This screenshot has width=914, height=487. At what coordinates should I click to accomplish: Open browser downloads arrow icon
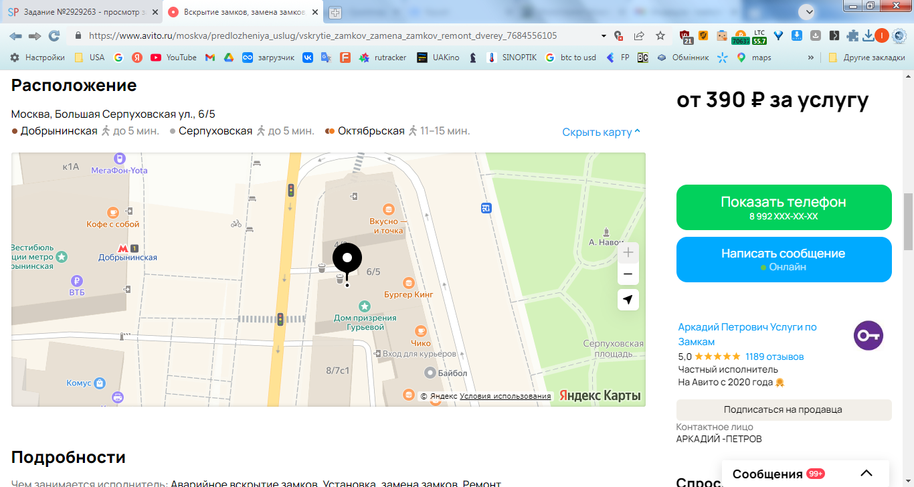[x=869, y=36]
